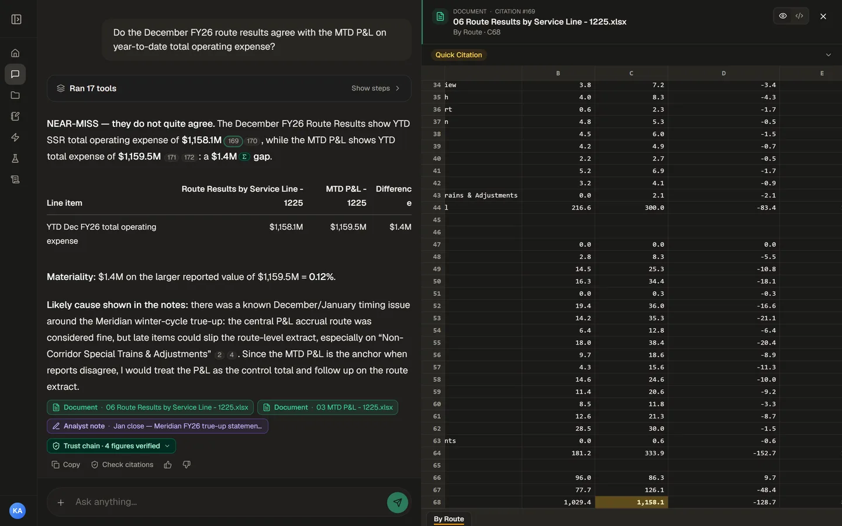Select the By Route sheet tab

[448, 519]
